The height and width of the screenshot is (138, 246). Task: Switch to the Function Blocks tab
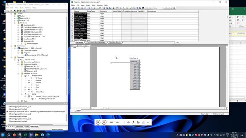coord(115,42)
